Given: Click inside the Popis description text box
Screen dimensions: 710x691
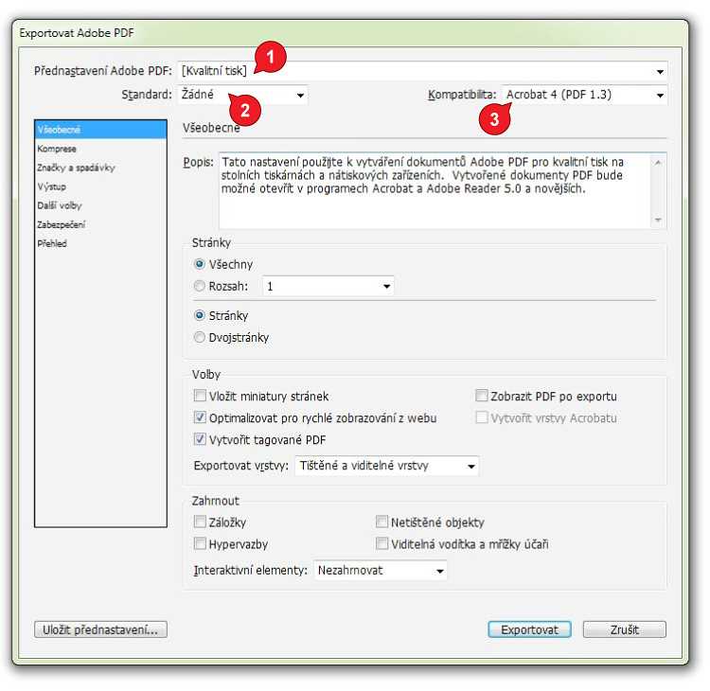Looking at the screenshot, I should click(x=435, y=190).
